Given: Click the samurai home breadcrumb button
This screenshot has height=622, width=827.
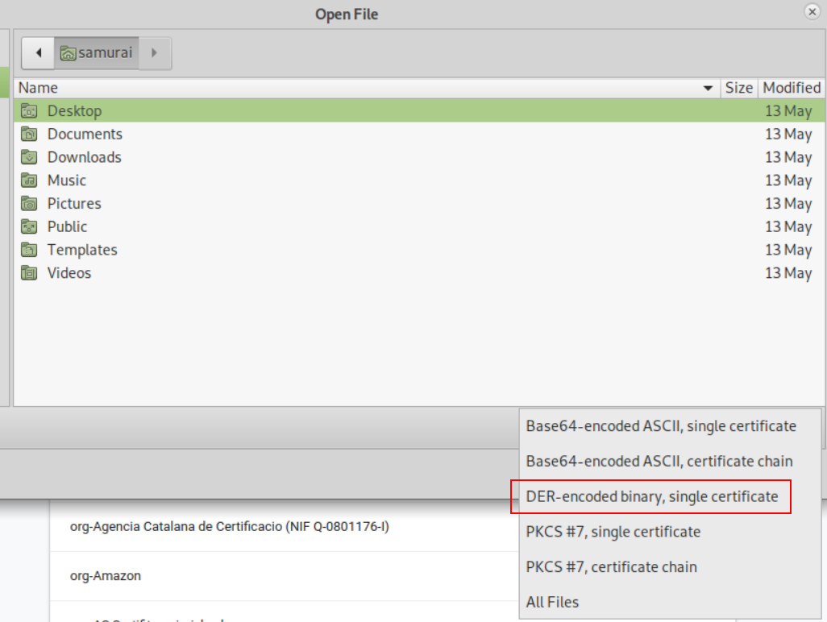Looking at the screenshot, I should (x=97, y=52).
